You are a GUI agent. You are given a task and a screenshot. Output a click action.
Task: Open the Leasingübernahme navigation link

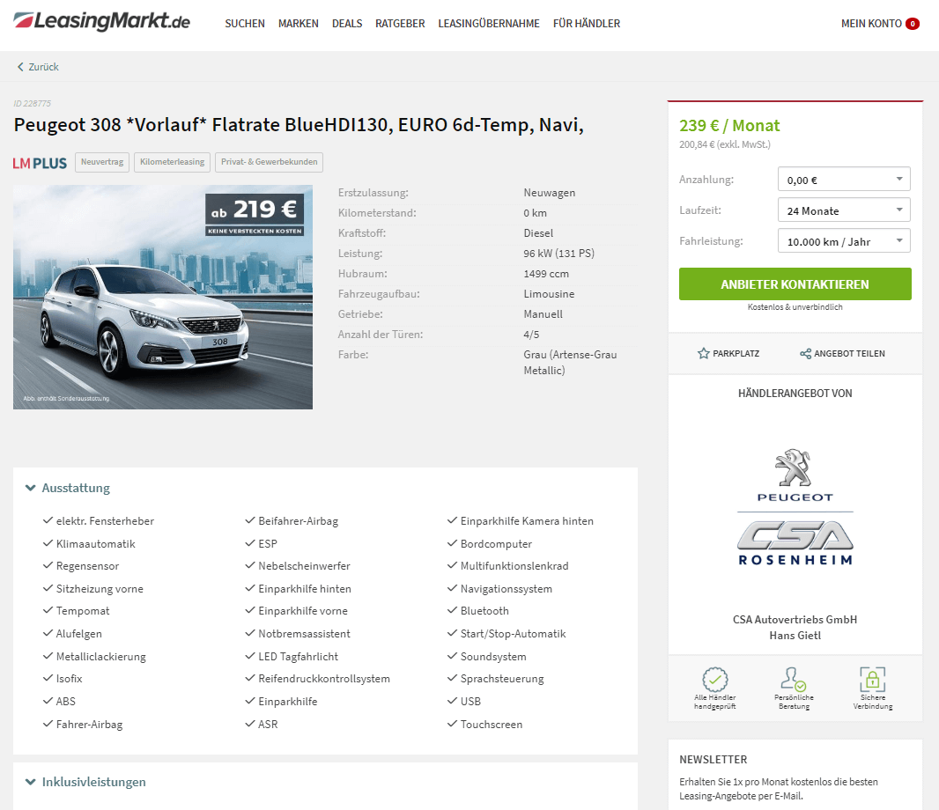tap(489, 24)
